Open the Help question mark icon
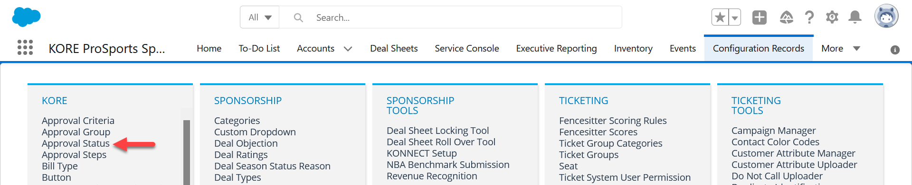 pos(809,18)
